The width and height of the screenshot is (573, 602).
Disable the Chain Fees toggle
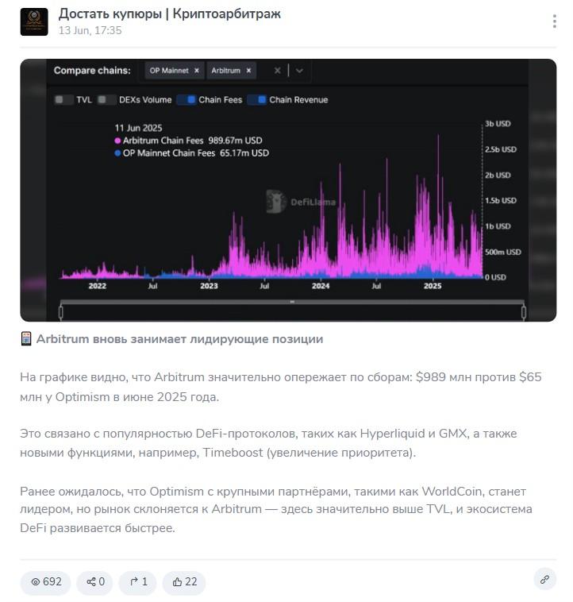187,100
